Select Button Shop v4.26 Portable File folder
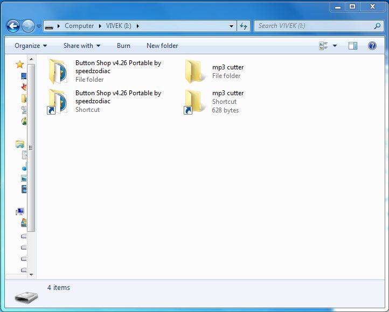The height and width of the screenshot is (312, 389). (58, 72)
